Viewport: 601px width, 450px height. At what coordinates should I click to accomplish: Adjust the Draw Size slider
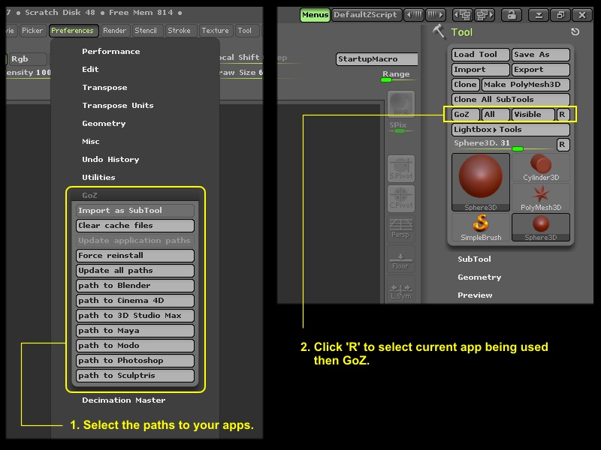click(240, 73)
